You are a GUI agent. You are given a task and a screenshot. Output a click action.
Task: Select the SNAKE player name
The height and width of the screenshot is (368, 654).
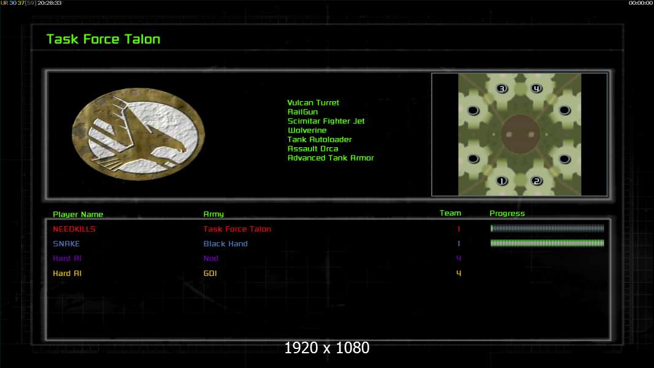click(x=66, y=243)
